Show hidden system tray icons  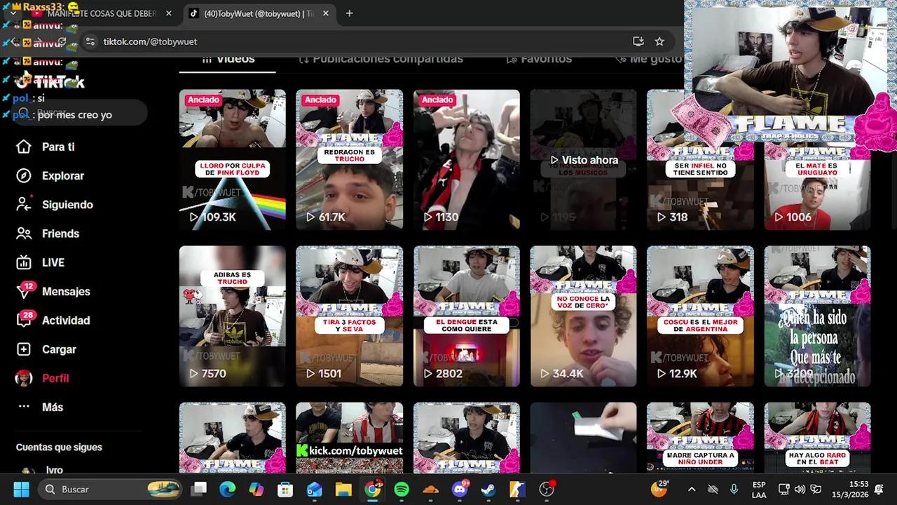click(692, 489)
